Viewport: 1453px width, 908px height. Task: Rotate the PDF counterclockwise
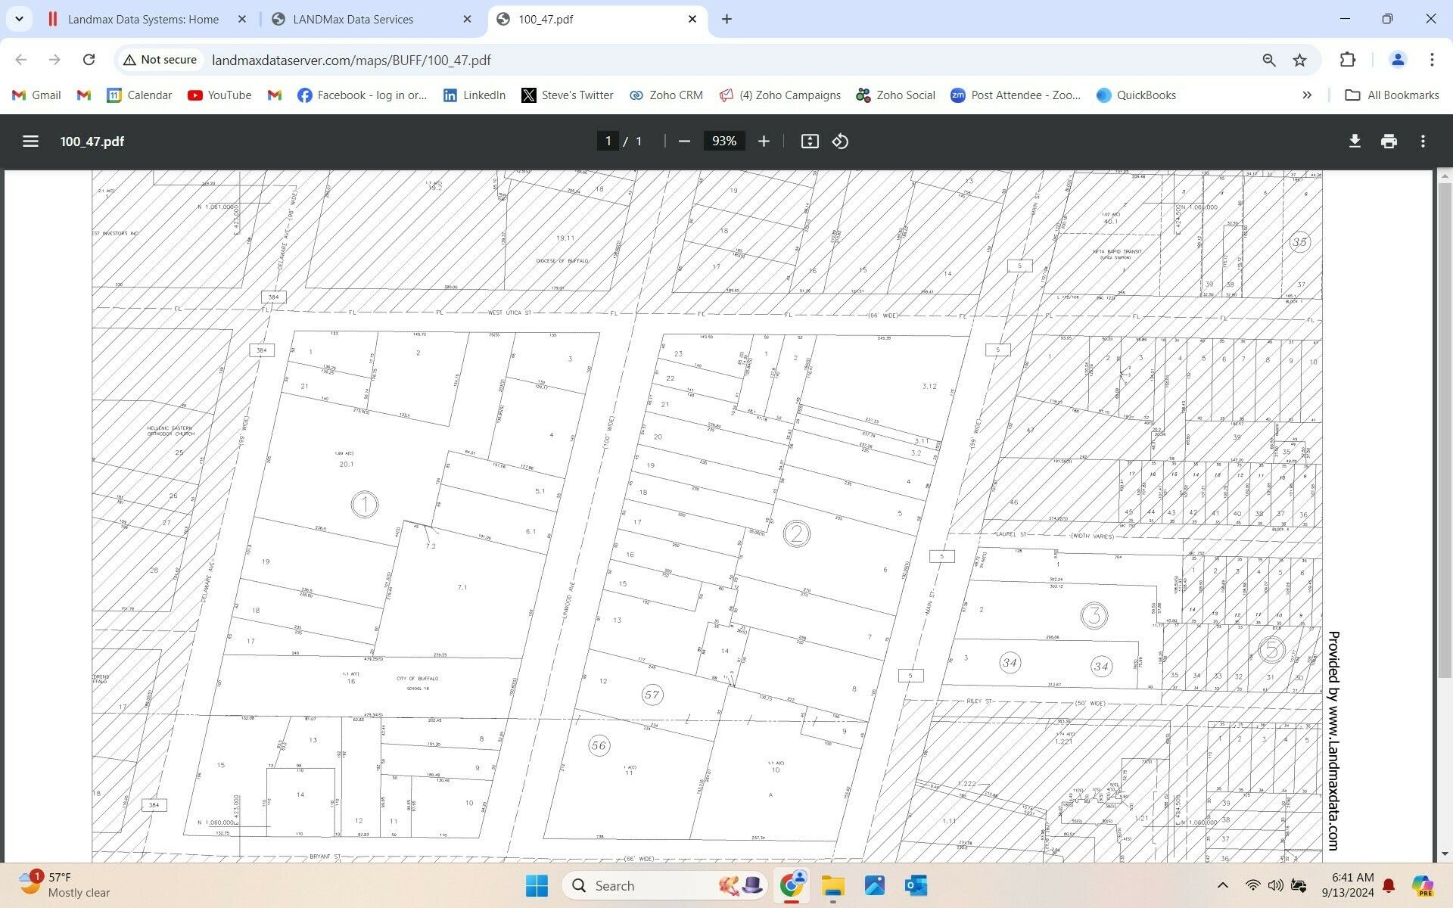(x=840, y=141)
